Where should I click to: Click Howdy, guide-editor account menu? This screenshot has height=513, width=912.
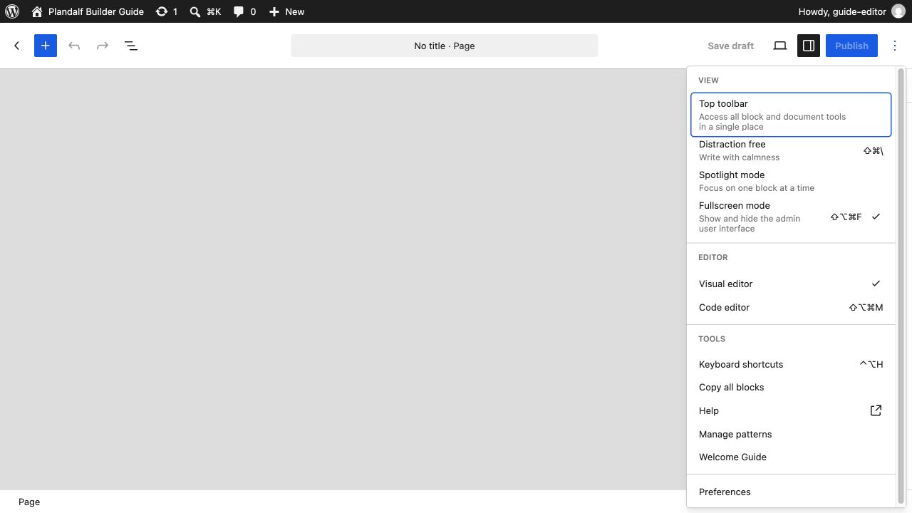[x=851, y=11]
